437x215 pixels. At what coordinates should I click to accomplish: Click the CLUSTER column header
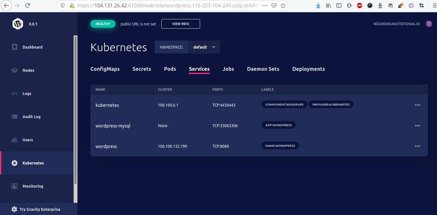coord(165,89)
